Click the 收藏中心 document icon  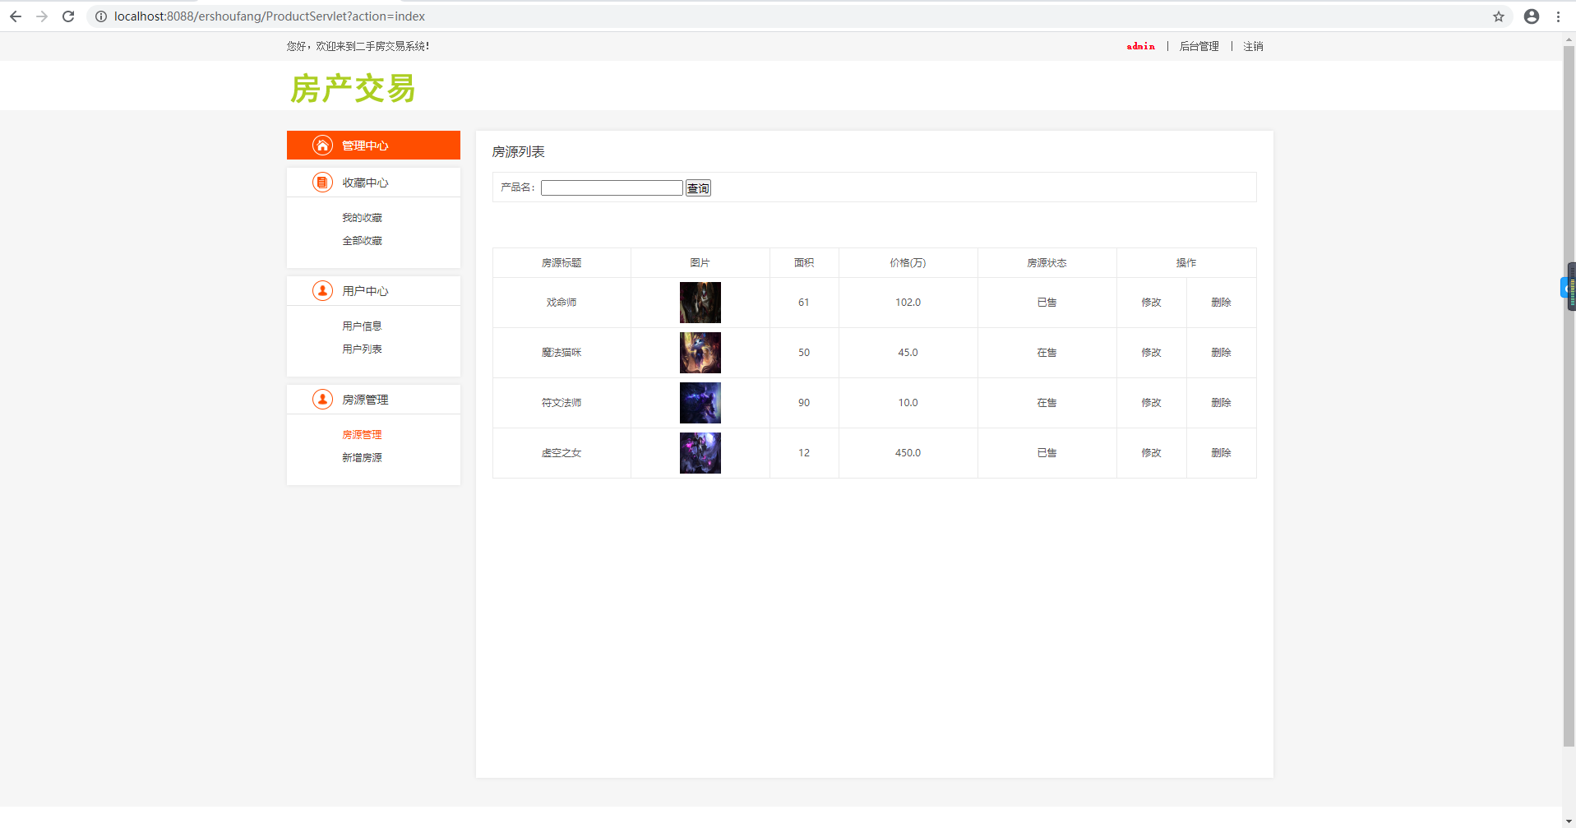coord(322,183)
